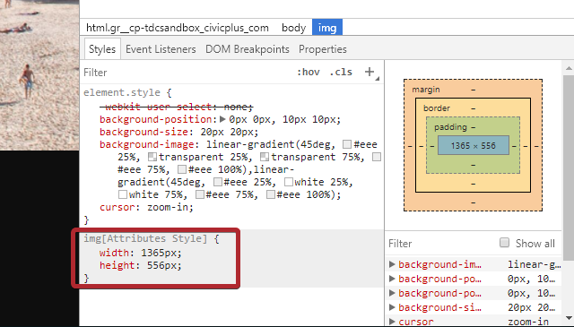The height and width of the screenshot is (327, 574).
Task: Open the transparent 75% color swatch
Action: point(265,157)
